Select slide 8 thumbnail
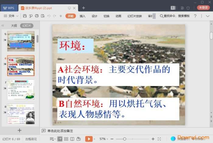The width and height of the screenshot is (213, 143). 21,114
